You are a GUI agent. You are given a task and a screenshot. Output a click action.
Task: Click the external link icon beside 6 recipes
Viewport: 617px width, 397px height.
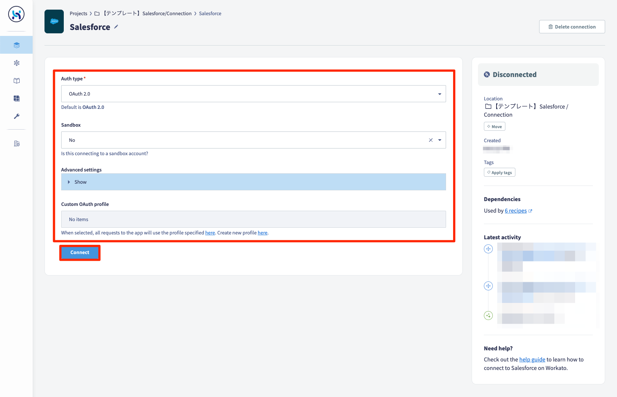[530, 211]
